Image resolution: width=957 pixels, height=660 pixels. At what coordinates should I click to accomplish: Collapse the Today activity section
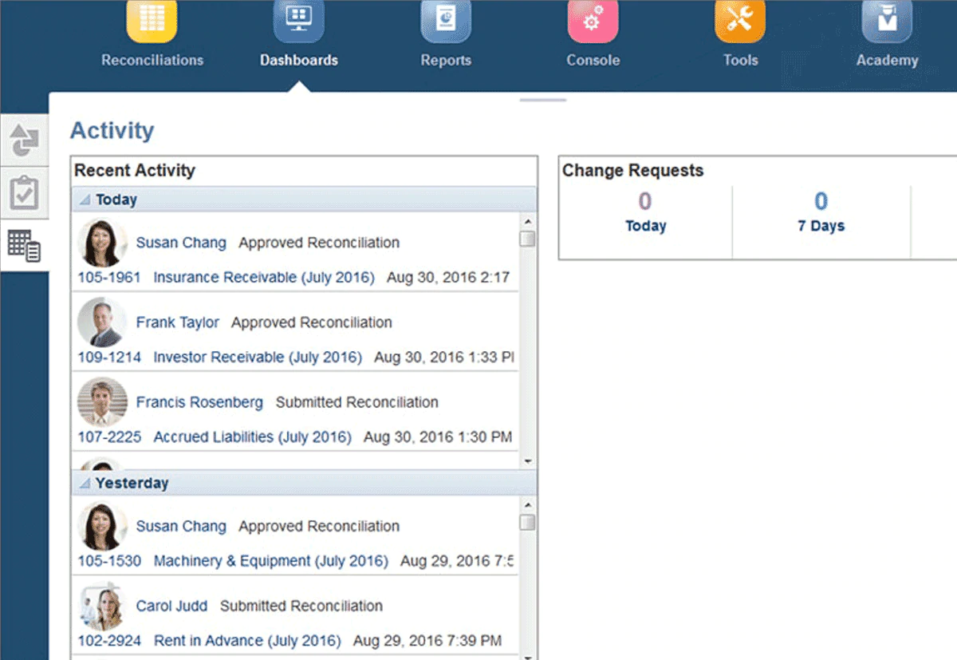[x=85, y=200]
